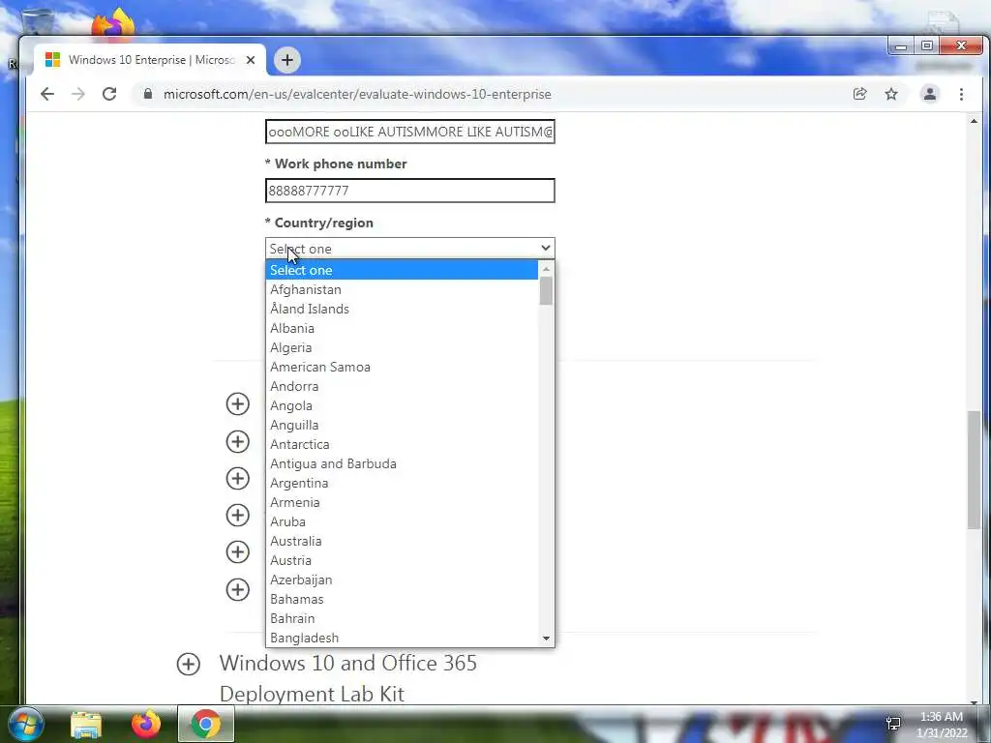This screenshot has height=743, width=991.
Task: Click the padlock site info icon
Action: (148, 94)
